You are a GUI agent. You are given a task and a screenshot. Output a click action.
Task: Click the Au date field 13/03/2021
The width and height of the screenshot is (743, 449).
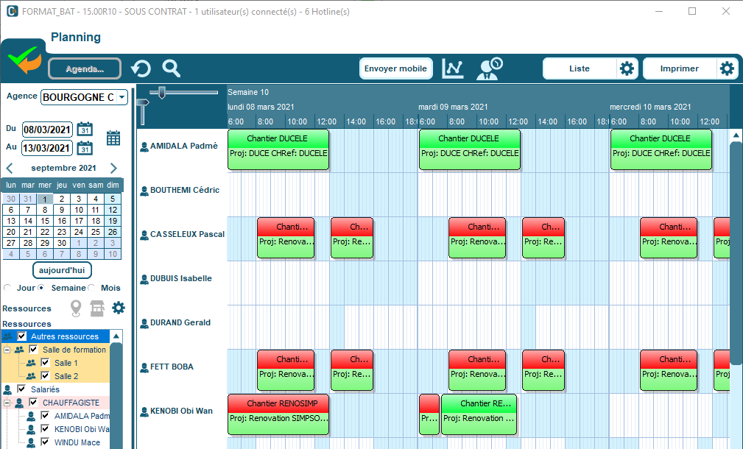point(47,148)
